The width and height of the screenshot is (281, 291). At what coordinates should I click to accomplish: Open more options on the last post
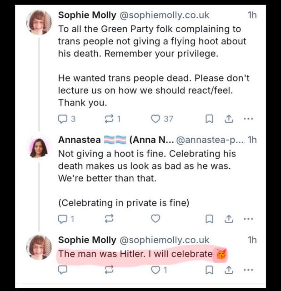coord(248,270)
